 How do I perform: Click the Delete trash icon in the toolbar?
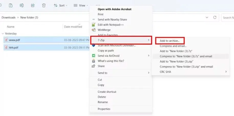point(44,5)
